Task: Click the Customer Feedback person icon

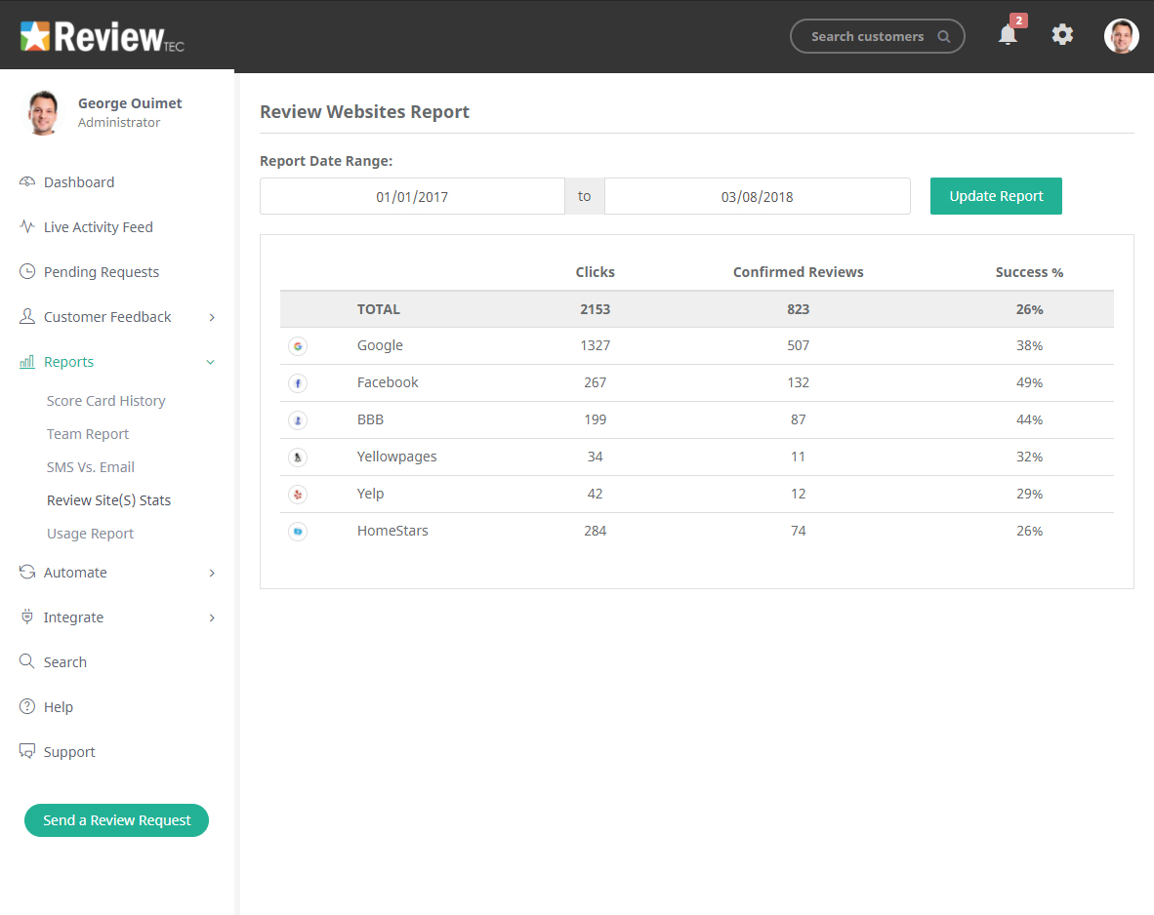Action: (27, 316)
